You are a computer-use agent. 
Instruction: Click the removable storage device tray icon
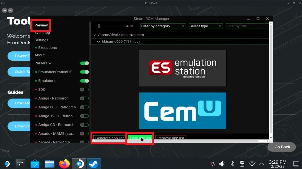[x=242, y=164]
